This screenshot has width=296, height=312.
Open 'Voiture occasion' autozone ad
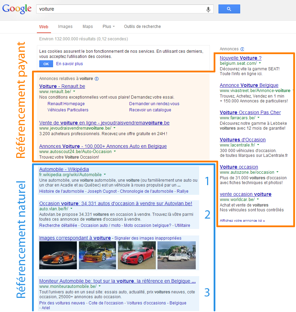[x=239, y=167]
